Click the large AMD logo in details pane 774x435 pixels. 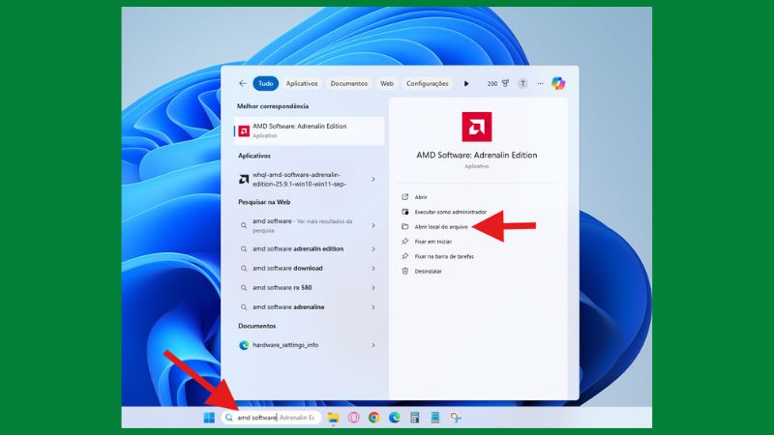tap(476, 127)
